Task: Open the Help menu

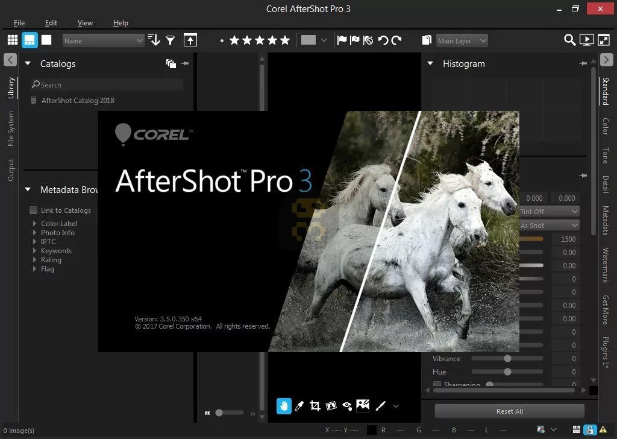Action: pos(121,23)
